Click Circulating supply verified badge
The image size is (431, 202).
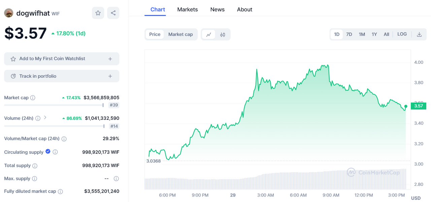pyautogui.click(x=48, y=152)
